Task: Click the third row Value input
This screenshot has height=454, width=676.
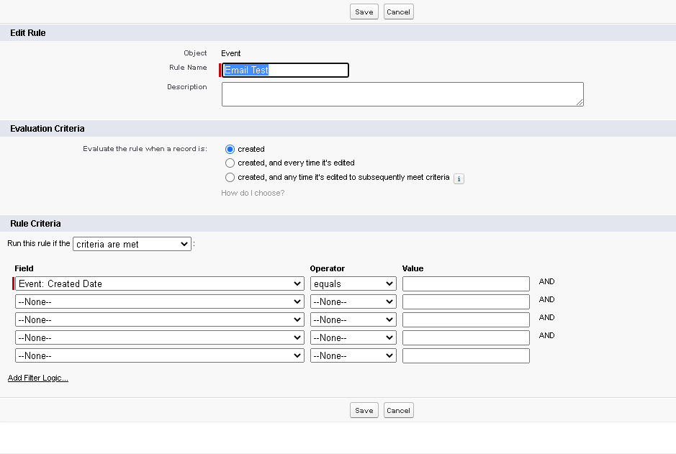Action: (x=466, y=320)
